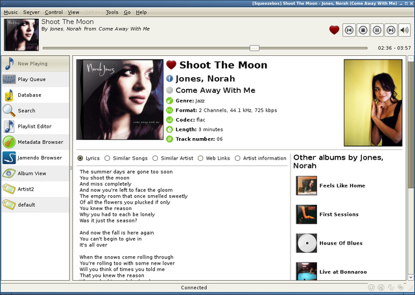415x295 pixels.
Task: Open the Database browser
Action: pyautogui.click(x=35, y=95)
